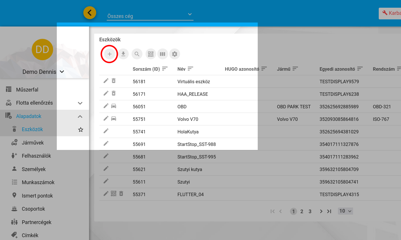
Task: Go to page 2 of table
Action: 302,211
